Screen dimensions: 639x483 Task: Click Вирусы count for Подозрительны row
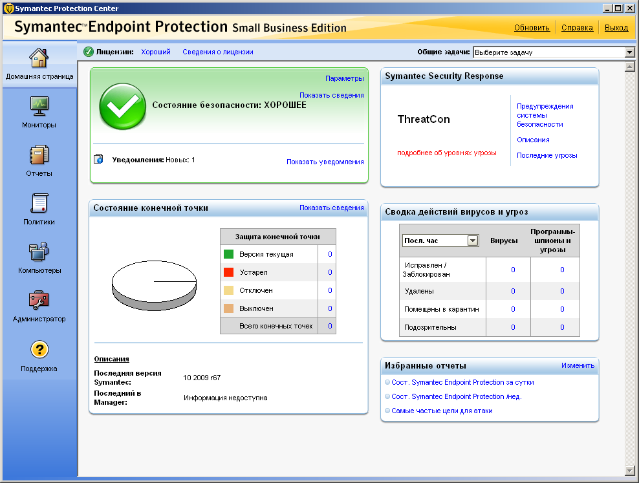(513, 327)
